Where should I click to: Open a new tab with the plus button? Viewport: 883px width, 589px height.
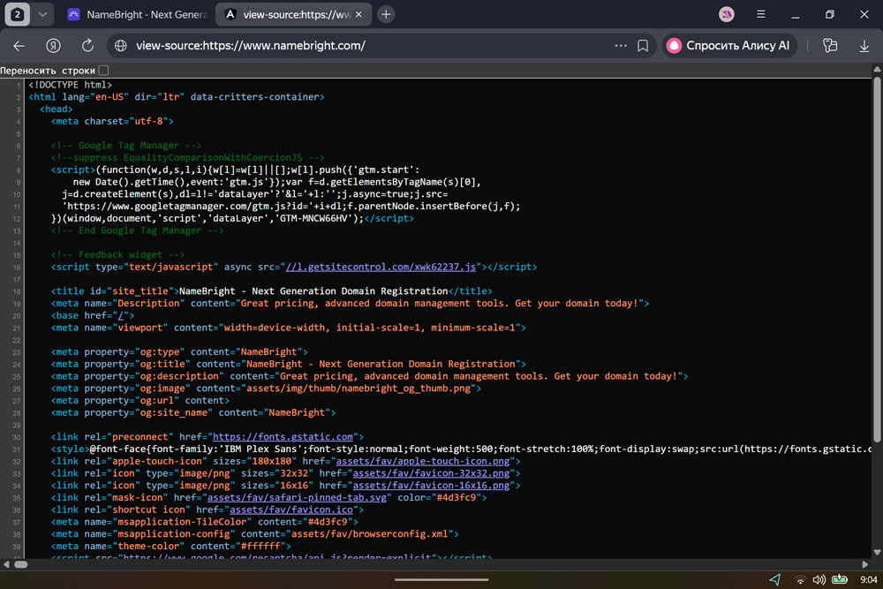386,15
